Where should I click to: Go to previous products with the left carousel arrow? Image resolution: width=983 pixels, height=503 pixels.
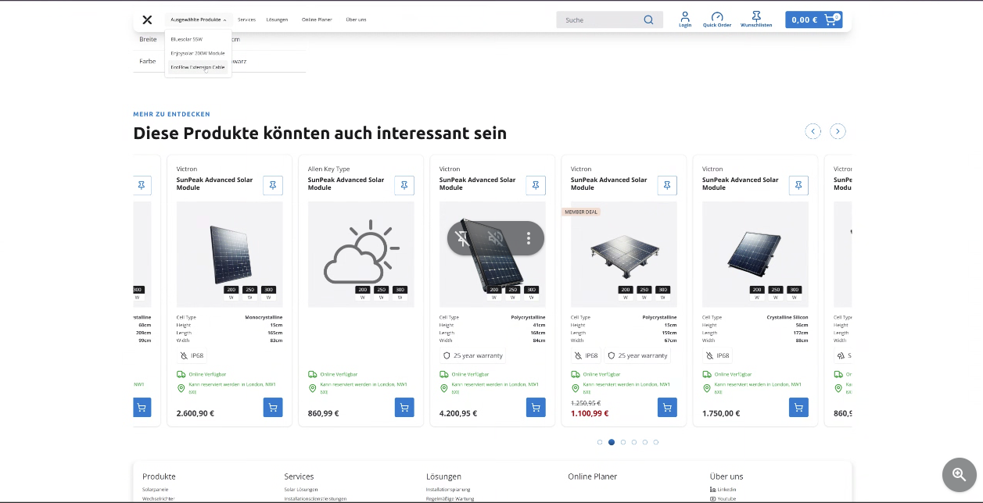click(x=813, y=131)
